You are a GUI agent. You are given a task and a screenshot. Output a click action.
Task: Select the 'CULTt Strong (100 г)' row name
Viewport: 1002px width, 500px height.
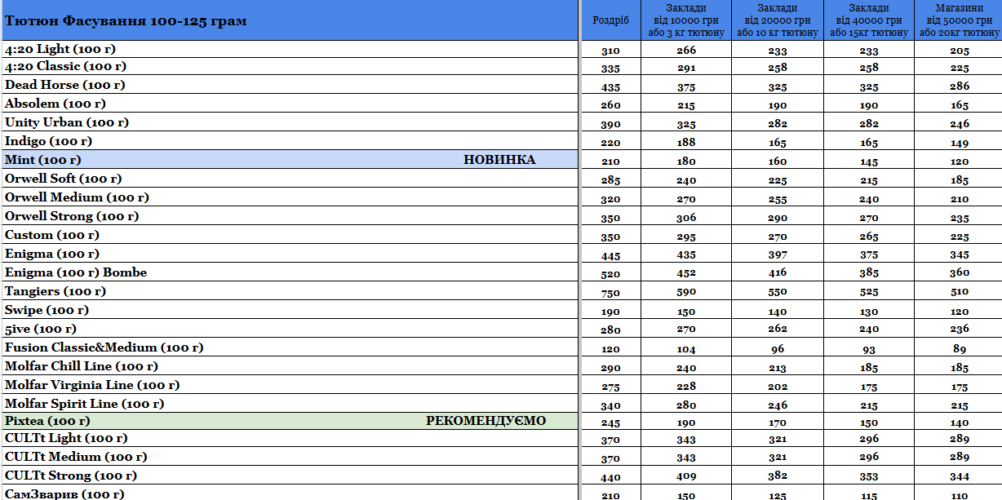(71, 476)
